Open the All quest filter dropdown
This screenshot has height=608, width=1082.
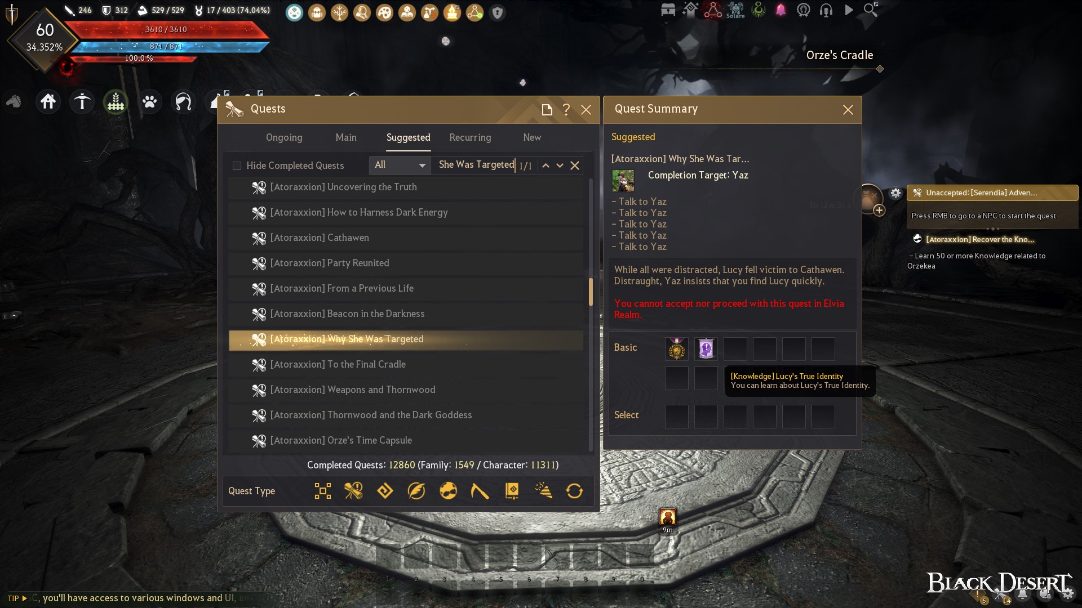click(400, 165)
